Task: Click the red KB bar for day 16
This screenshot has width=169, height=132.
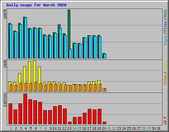Action: [x=84, y=118]
